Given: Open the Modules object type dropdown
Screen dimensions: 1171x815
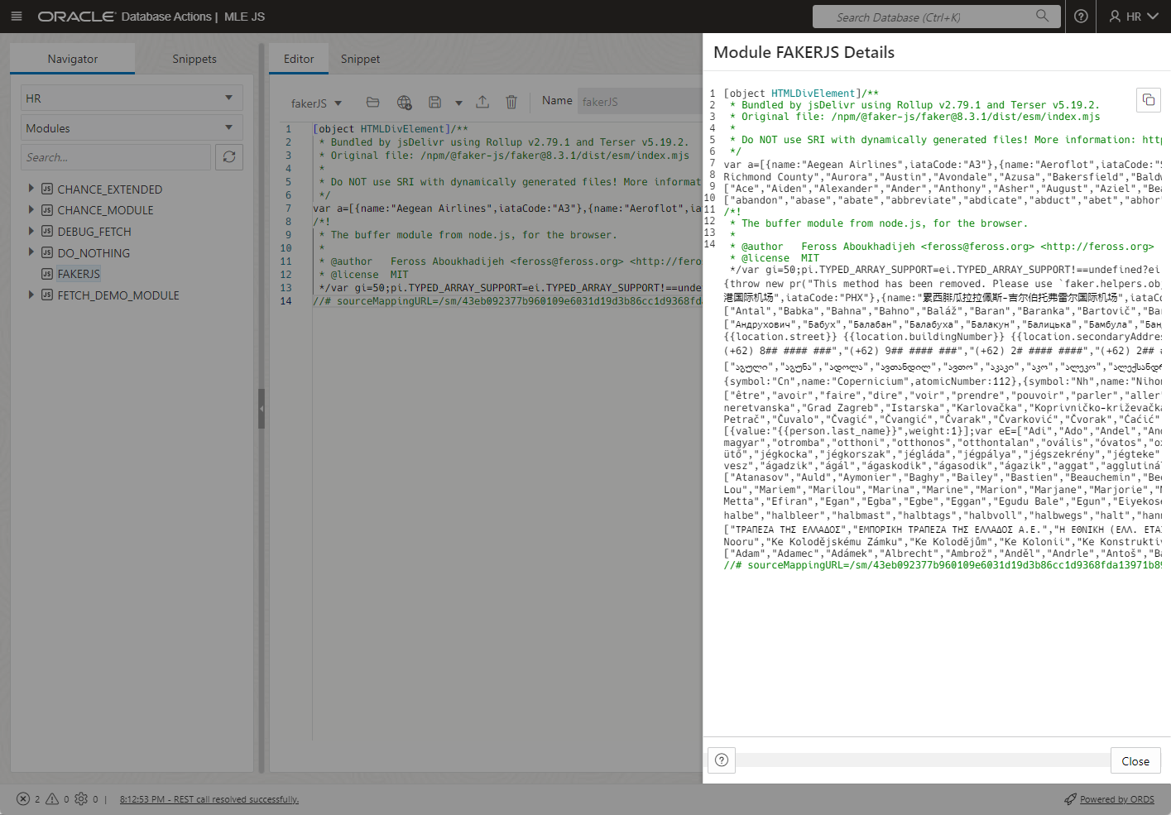Looking at the screenshot, I should click(132, 128).
